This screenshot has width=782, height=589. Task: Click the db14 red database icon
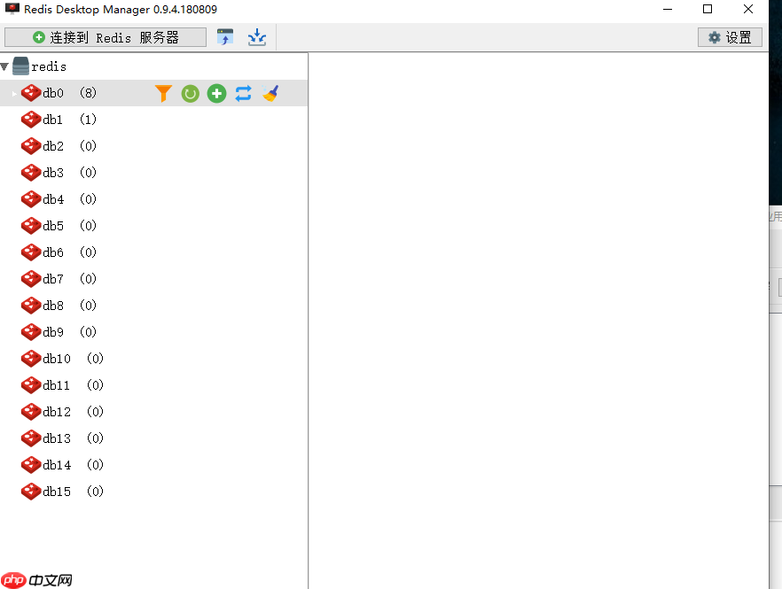coord(31,465)
